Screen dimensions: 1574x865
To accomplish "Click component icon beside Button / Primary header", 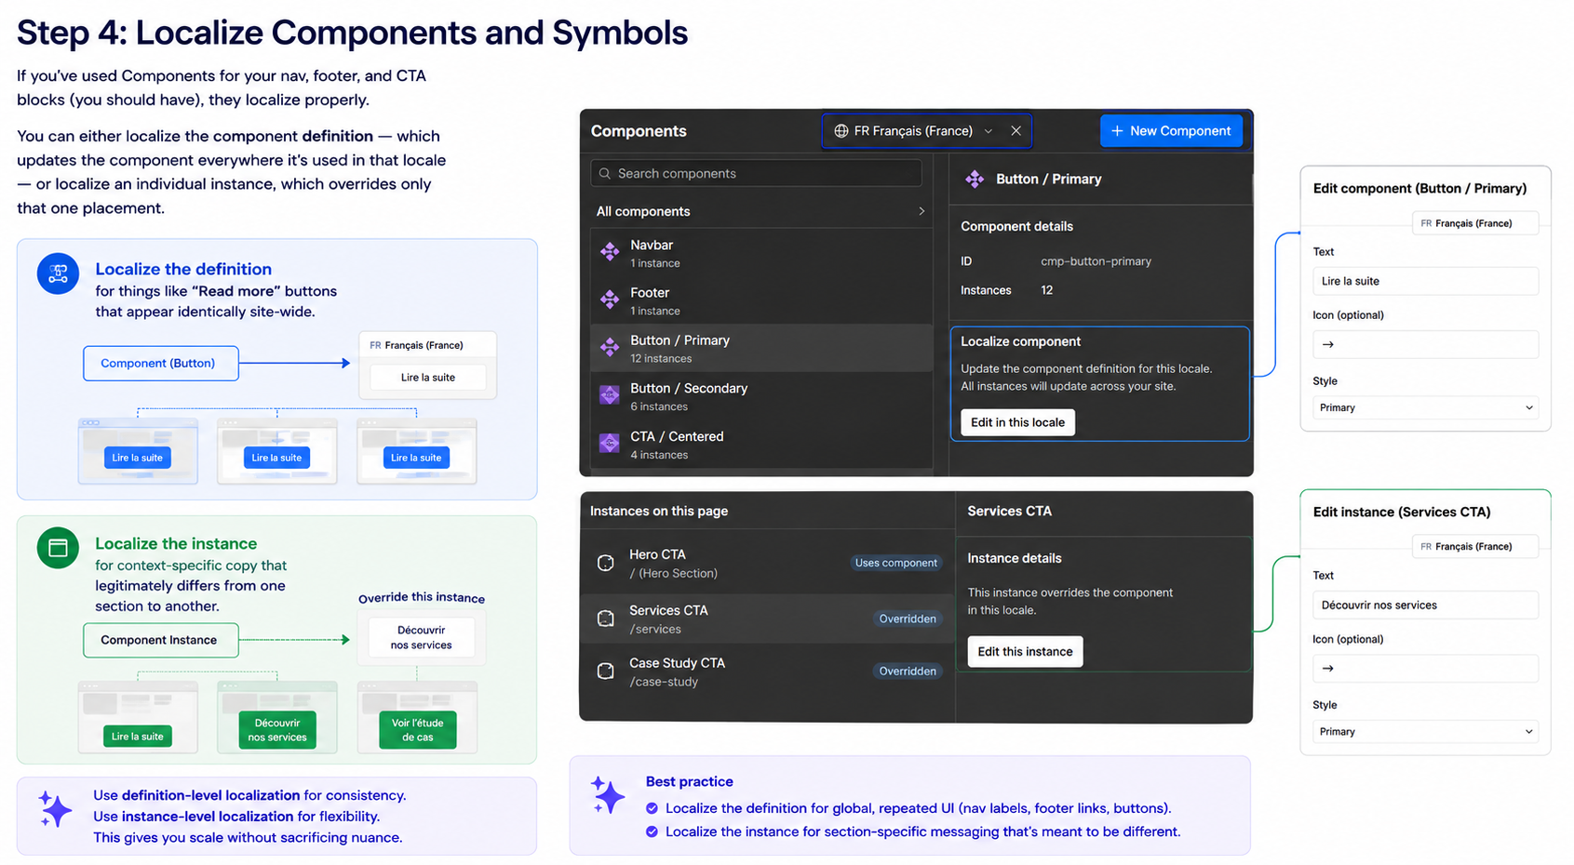I will pos(975,179).
